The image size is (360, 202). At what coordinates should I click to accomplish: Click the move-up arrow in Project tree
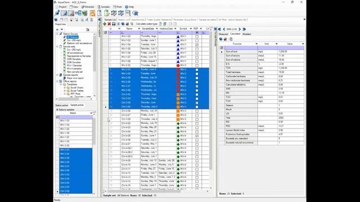[57, 30]
